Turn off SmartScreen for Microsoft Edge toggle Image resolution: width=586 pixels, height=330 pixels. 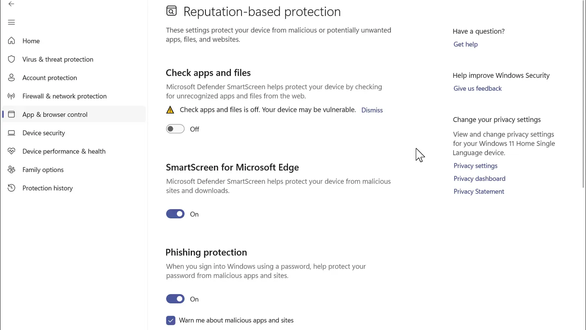tap(175, 214)
